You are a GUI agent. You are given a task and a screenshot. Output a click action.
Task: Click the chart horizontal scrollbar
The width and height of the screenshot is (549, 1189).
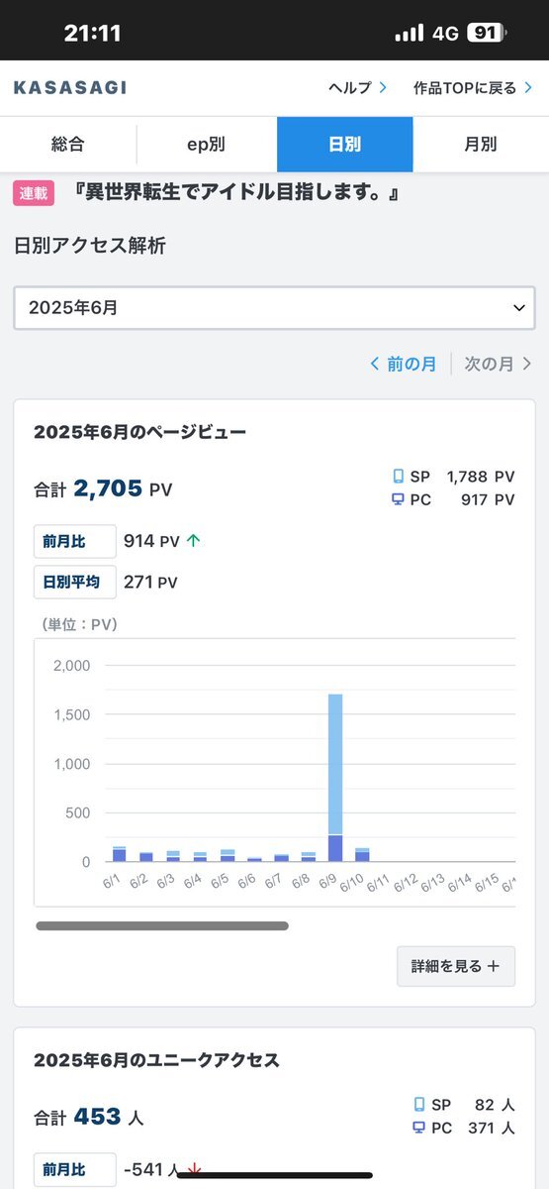(x=162, y=926)
